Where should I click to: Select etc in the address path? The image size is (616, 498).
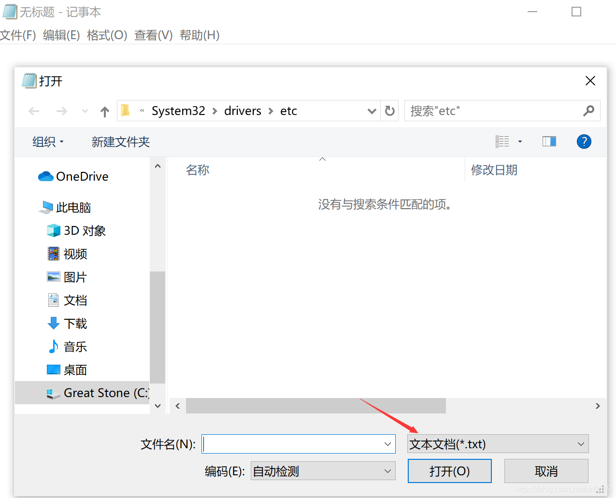click(288, 111)
